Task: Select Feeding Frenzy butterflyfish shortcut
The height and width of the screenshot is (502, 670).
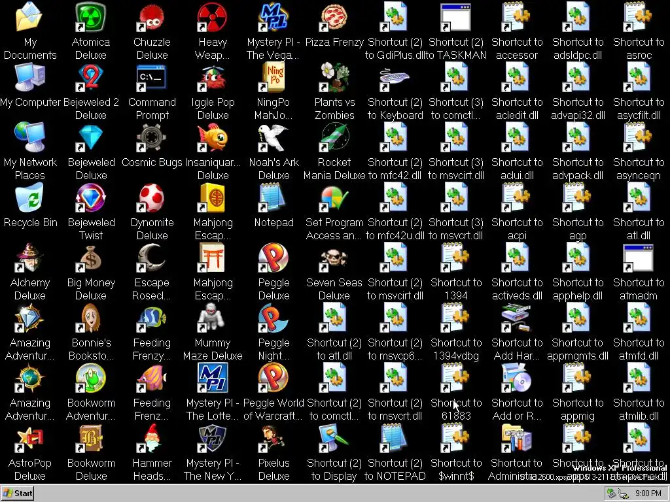Action: point(152,318)
